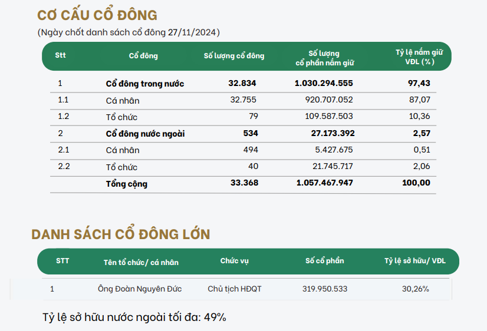Click the total percentage '100,00'
This screenshot has height=331, width=487.
click(x=416, y=183)
